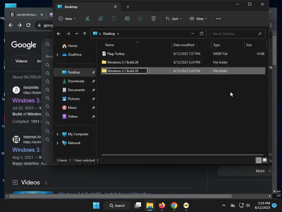
Task: Go forward in File Explorer
Action: pos(68,34)
